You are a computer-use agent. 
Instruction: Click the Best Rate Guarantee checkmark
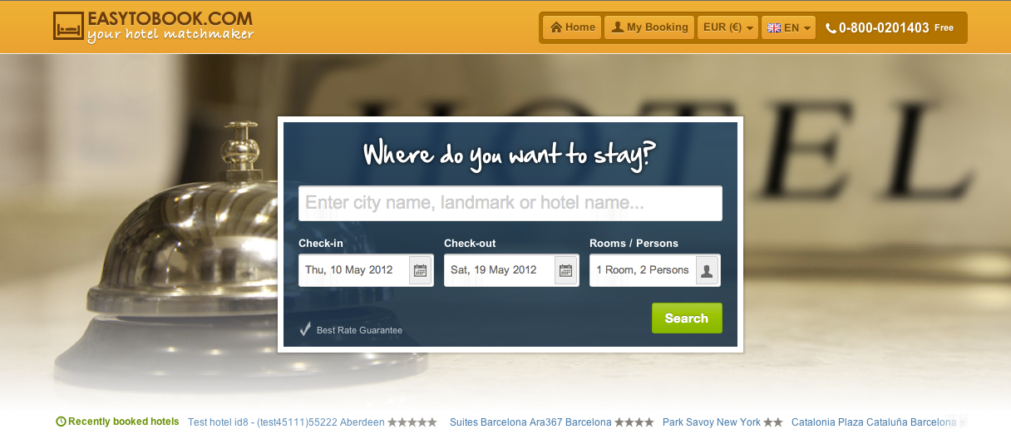tap(305, 329)
